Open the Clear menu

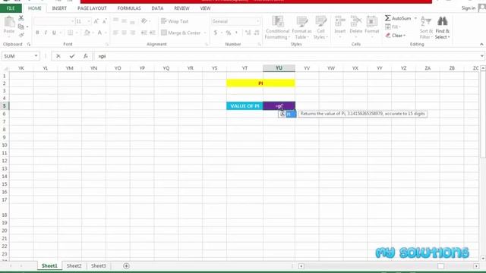click(x=395, y=36)
